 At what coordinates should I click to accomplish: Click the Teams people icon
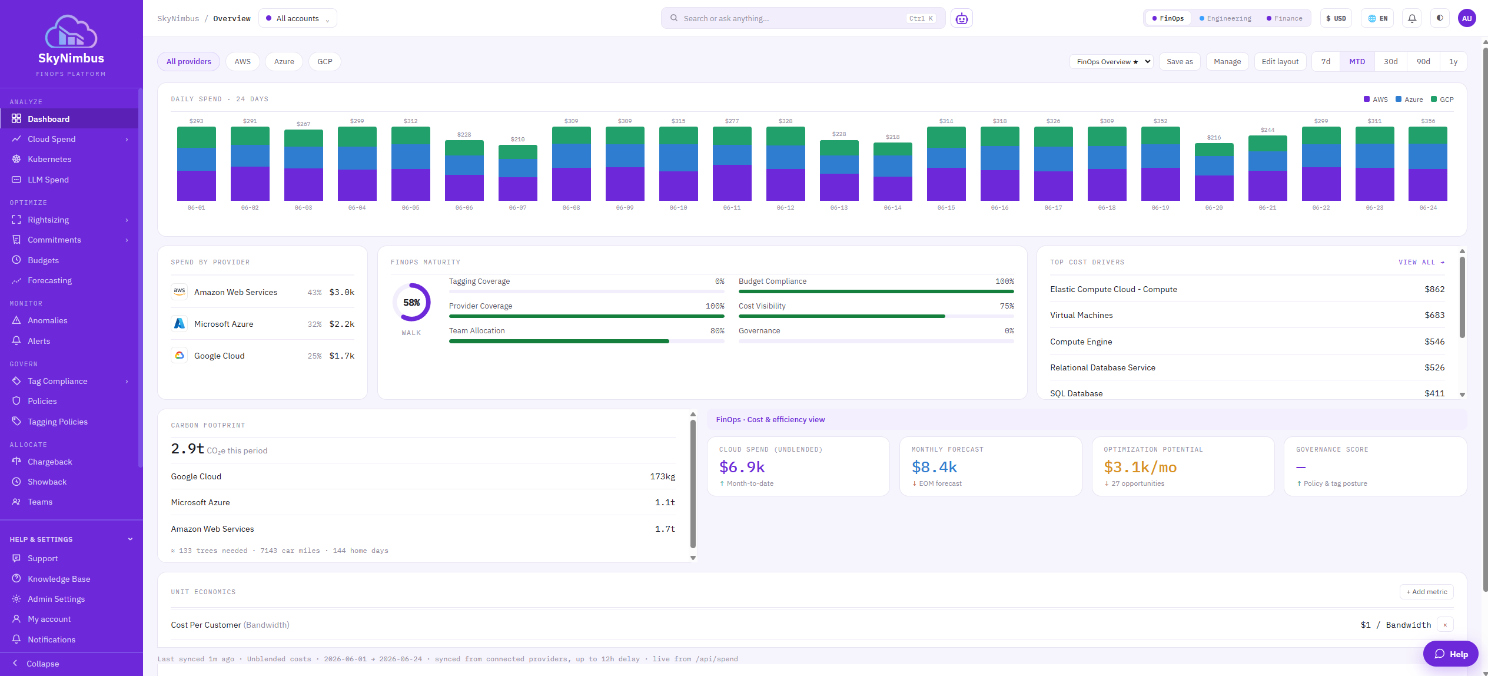click(16, 502)
